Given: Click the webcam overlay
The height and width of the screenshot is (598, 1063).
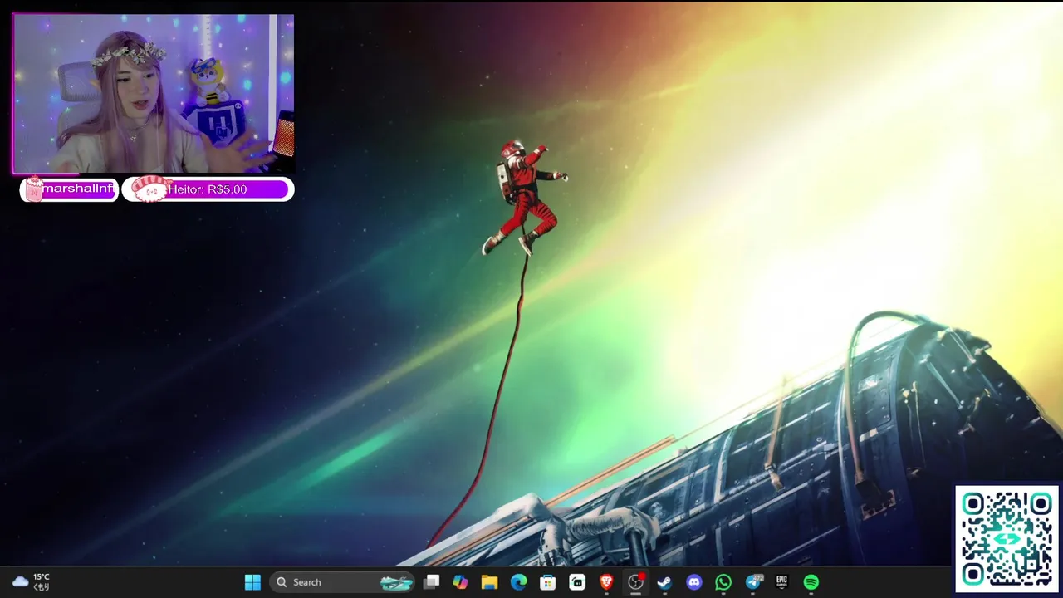Looking at the screenshot, I should point(153,93).
